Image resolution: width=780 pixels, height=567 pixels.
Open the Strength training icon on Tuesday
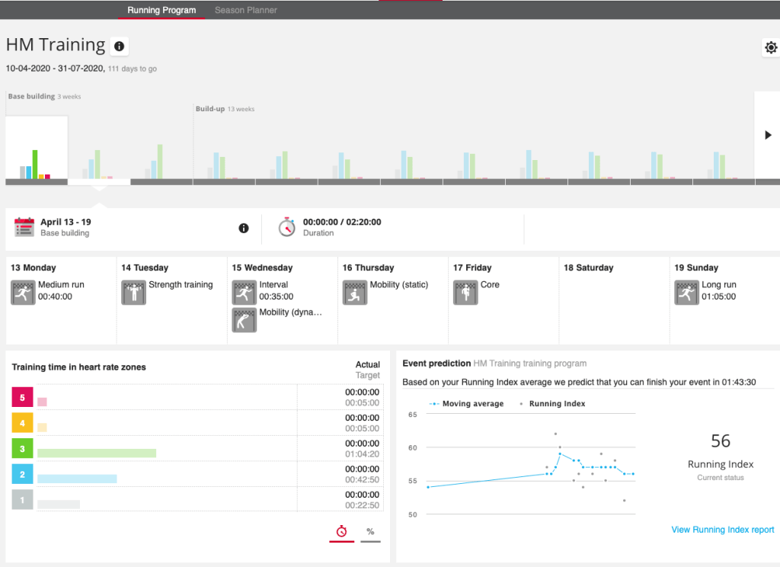[x=133, y=293]
